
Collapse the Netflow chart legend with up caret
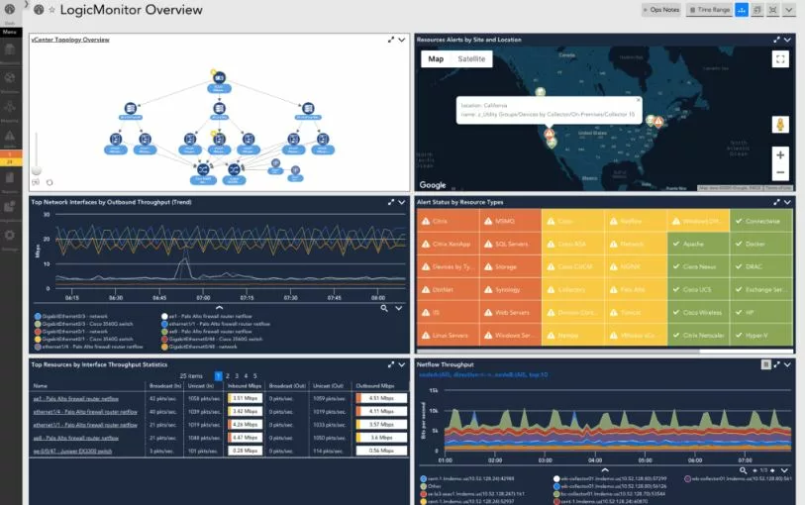point(605,469)
